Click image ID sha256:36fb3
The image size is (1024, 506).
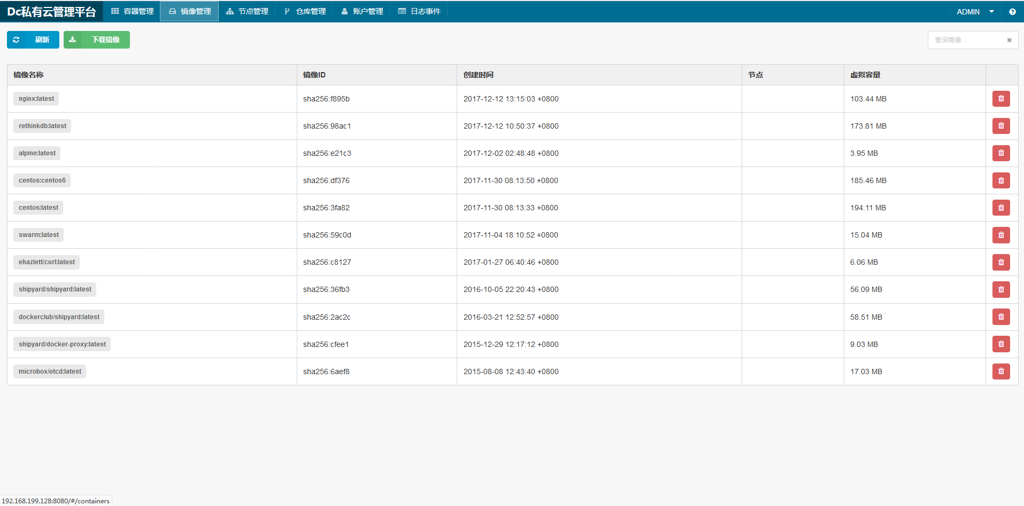326,289
